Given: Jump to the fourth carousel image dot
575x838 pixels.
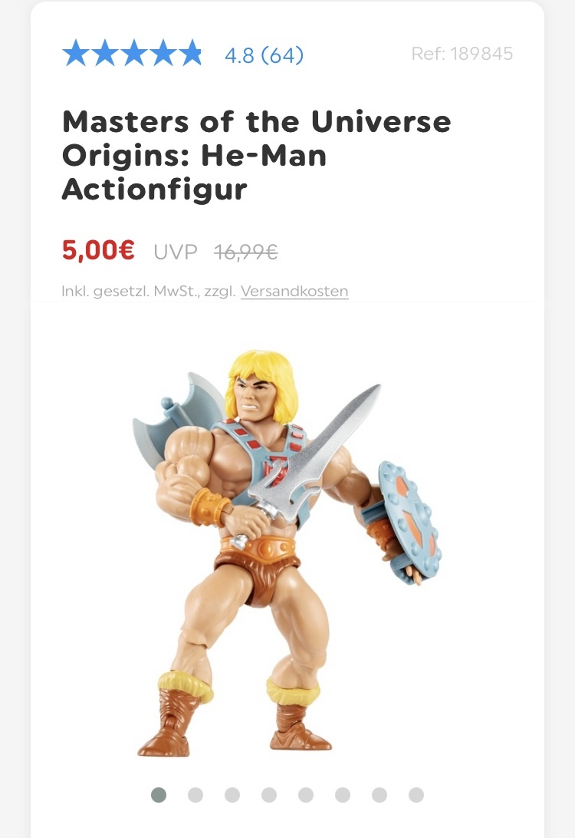Looking at the screenshot, I should 269,795.
